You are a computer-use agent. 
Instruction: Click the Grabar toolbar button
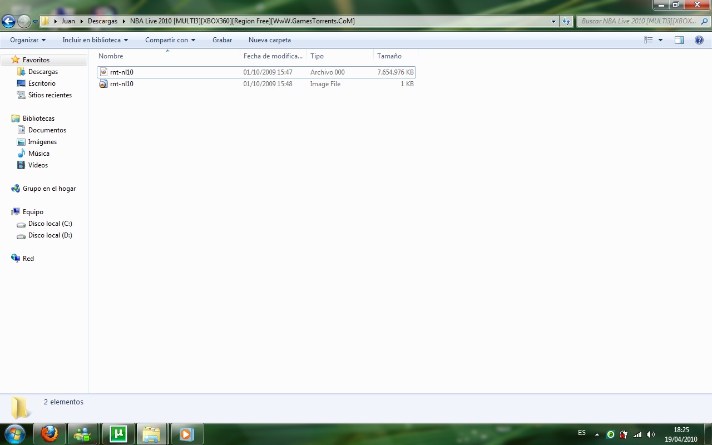[222, 40]
